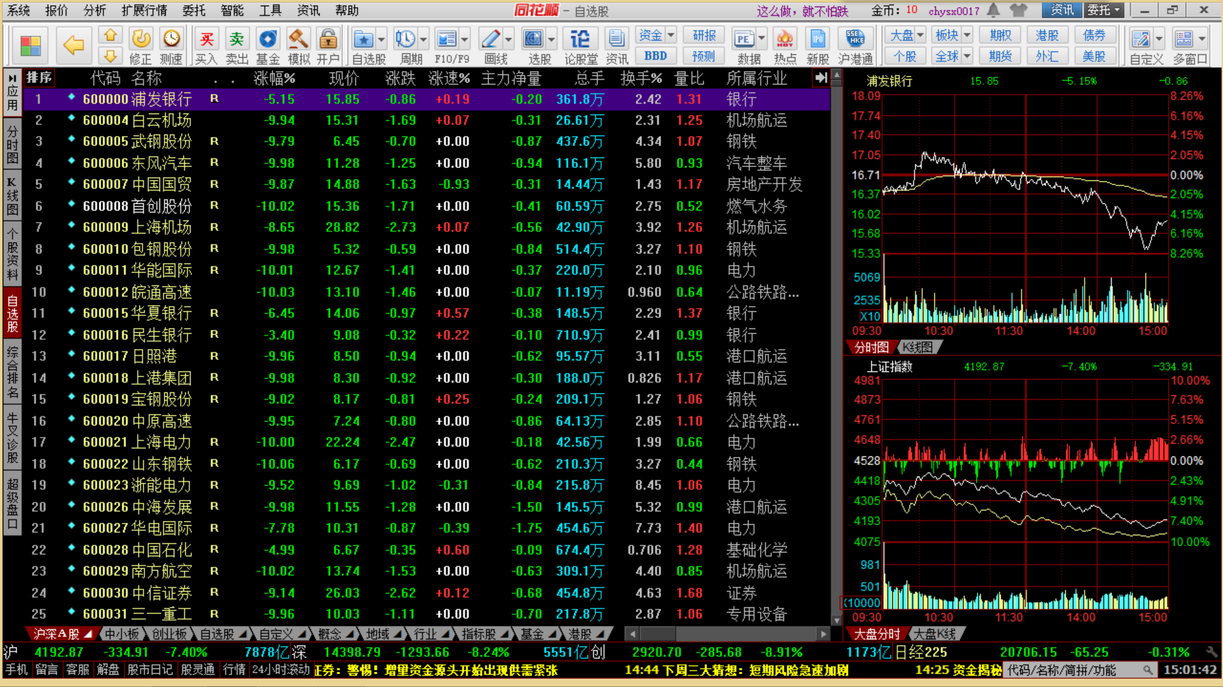This screenshot has height=687, width=1223.
Task: Expand the 大盘 dropdown arrow
Action: (x=920, y=35)
